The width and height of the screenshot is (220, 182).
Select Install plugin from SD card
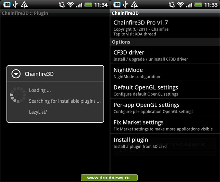click(165, 143)
